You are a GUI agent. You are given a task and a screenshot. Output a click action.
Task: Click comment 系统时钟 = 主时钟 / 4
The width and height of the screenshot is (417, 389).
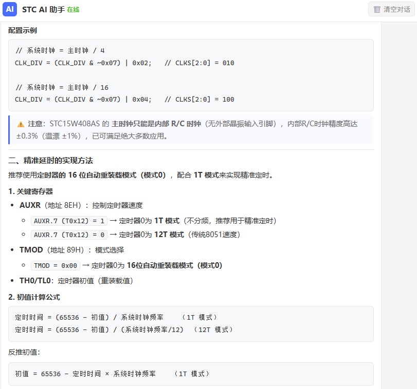[x=60, y=50]
